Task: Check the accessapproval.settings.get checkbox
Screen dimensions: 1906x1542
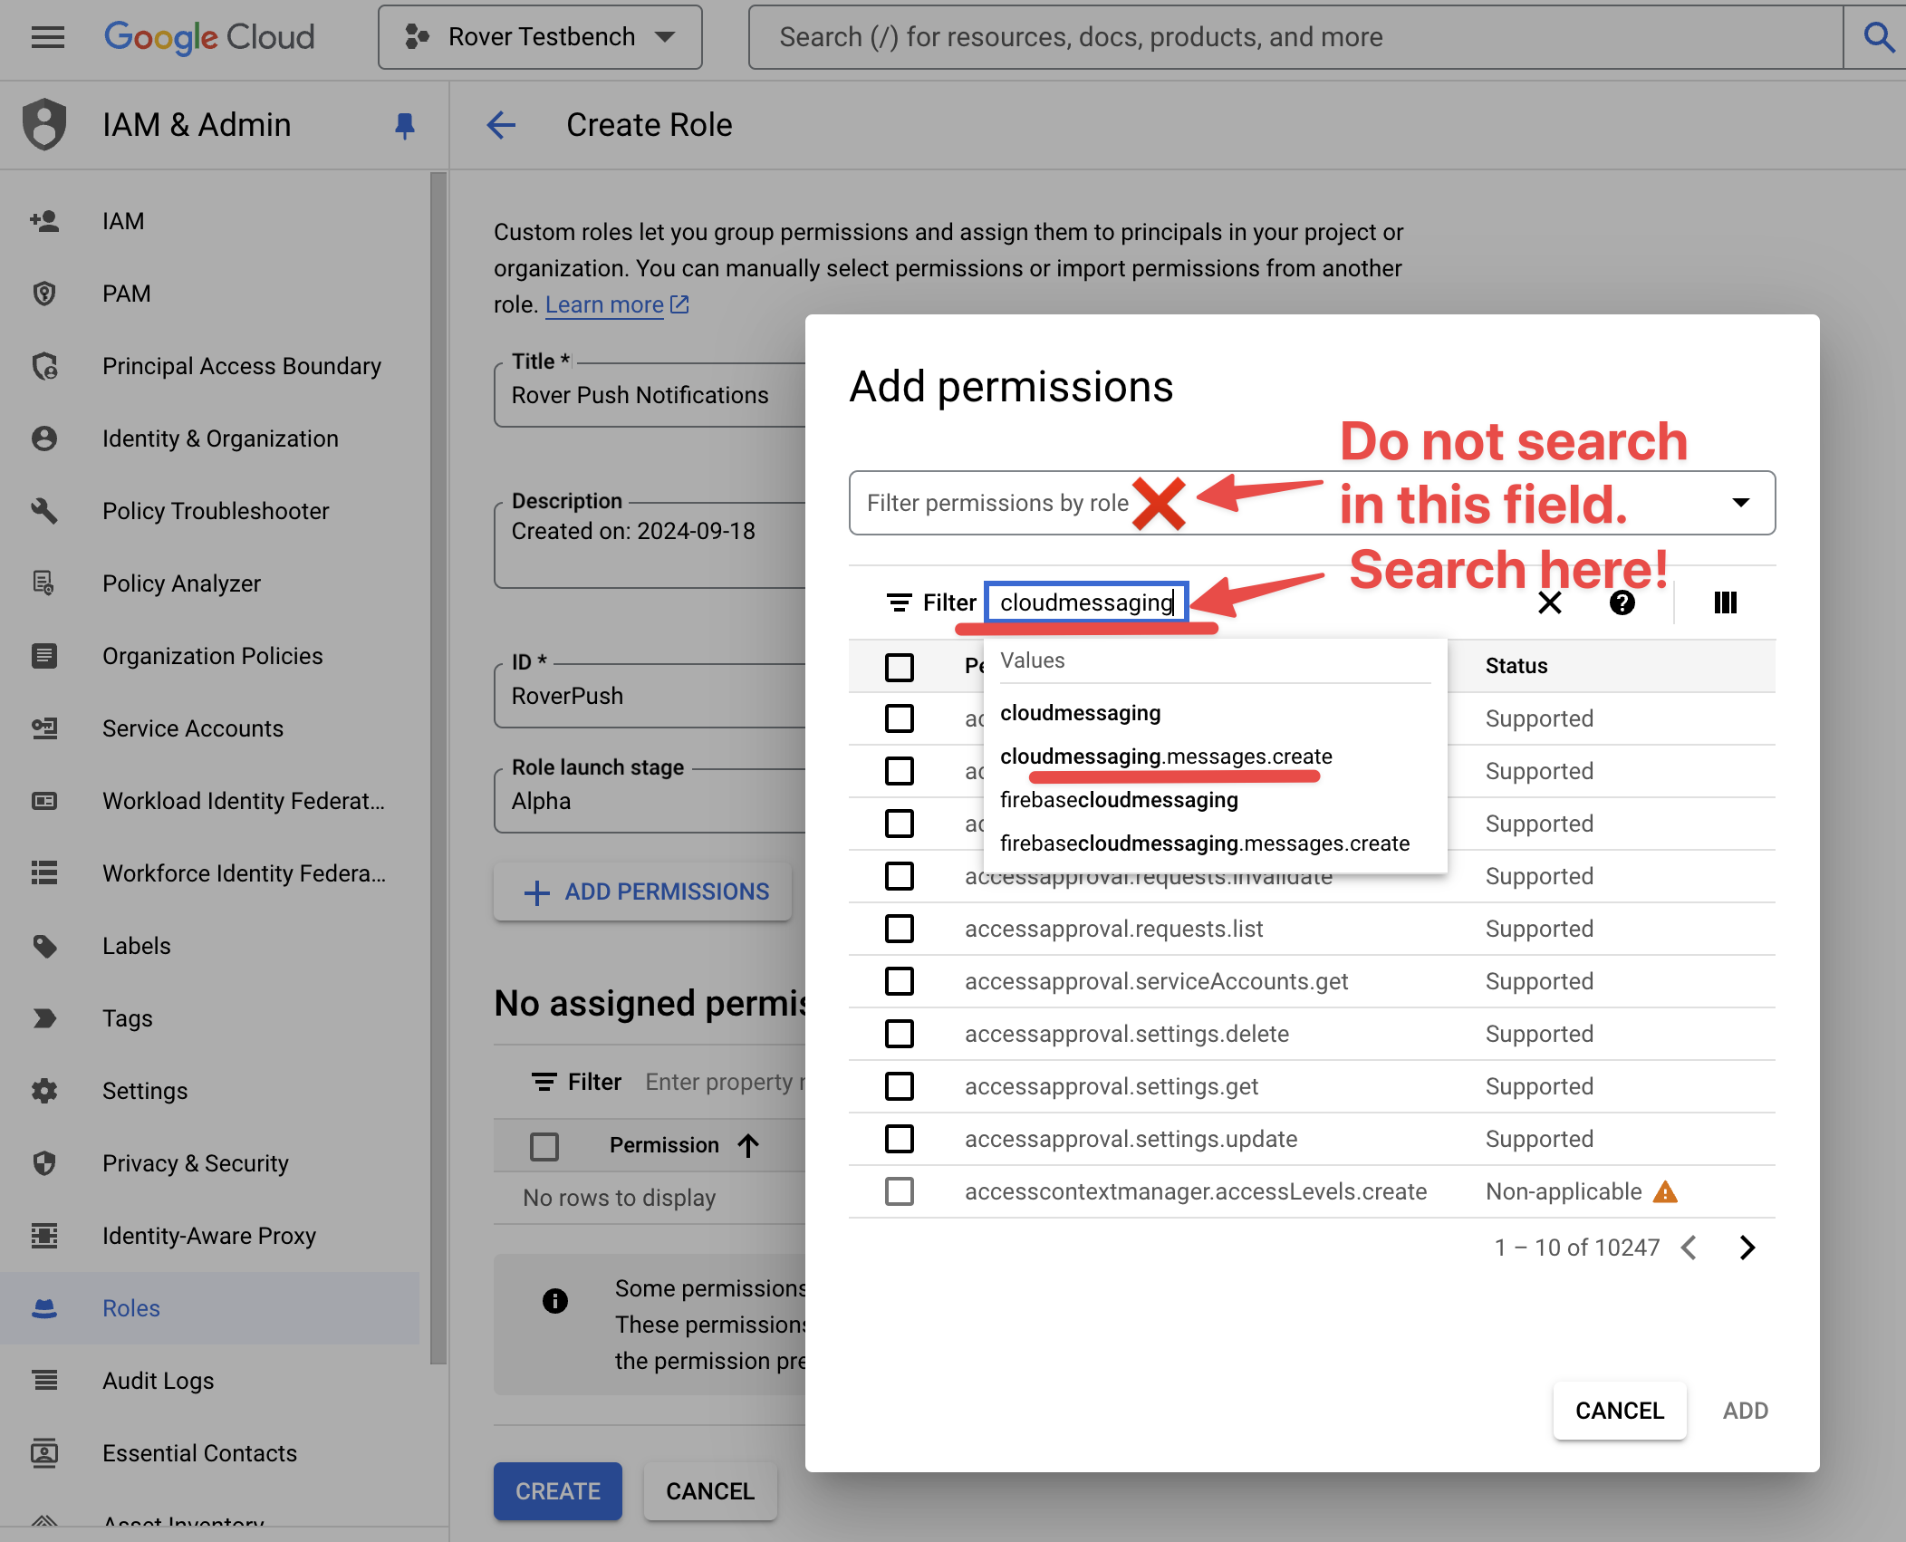Action: tap(899, 1086)
